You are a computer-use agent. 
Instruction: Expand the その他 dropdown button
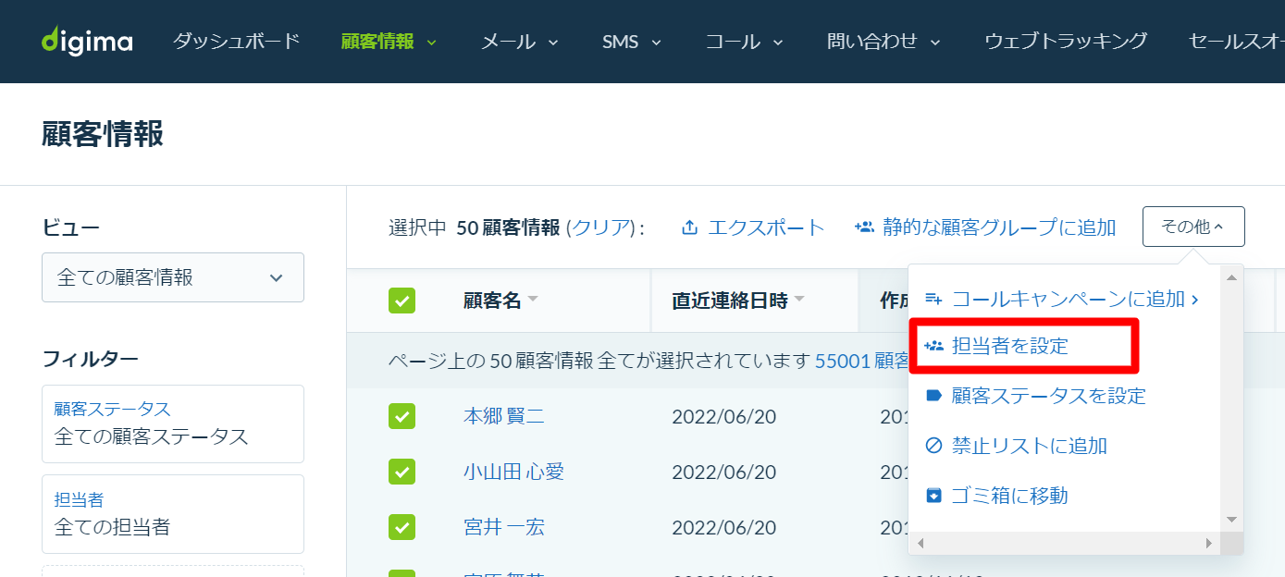[1193, 227]
